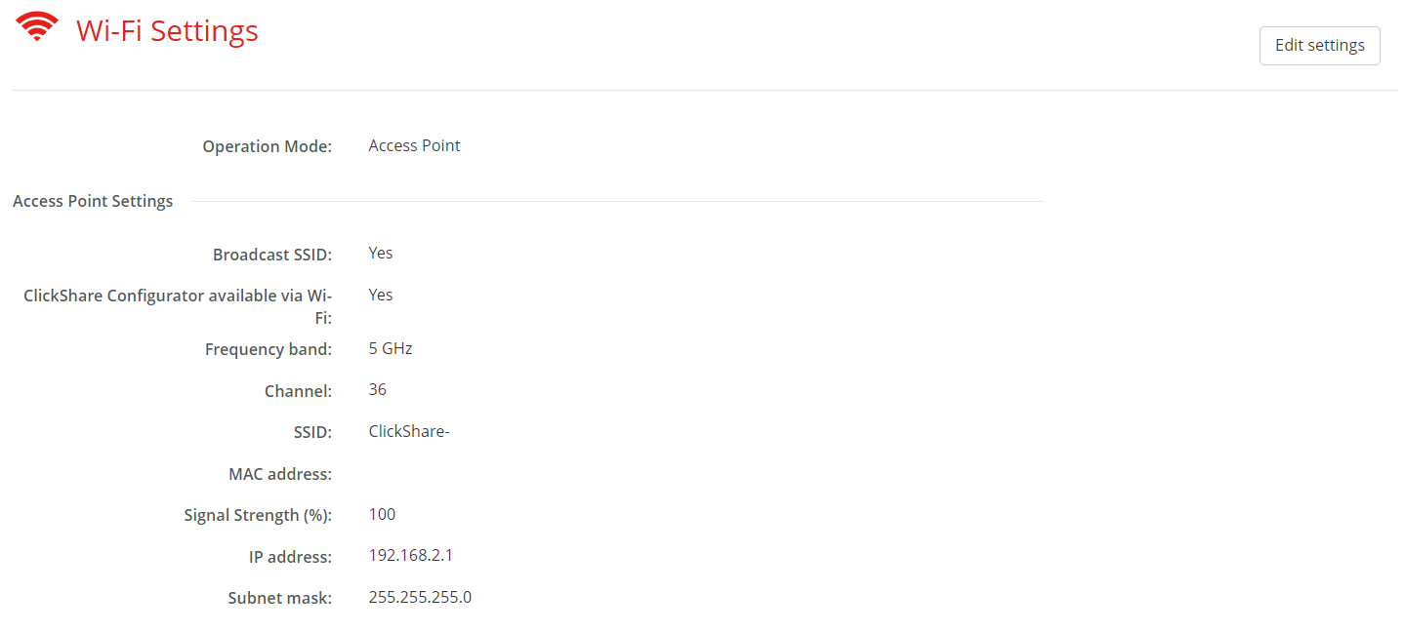Select channel value 36

coord(378,389)
